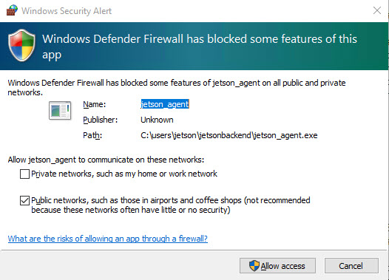The width and height of the screenshot is (389, 280).
Task: Click the Unknown publisher value
Action: [x=157, y=120]
